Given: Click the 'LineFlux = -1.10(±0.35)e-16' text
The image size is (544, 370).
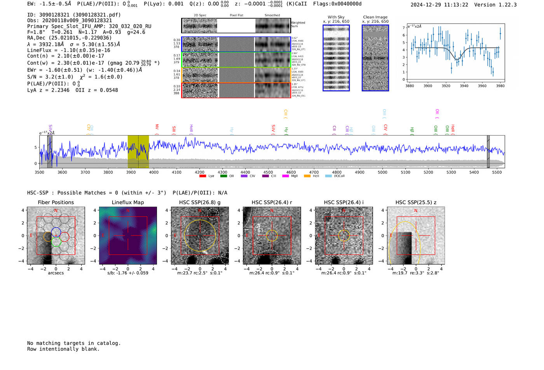Looking at the screenshot, I should click(69, 50).
